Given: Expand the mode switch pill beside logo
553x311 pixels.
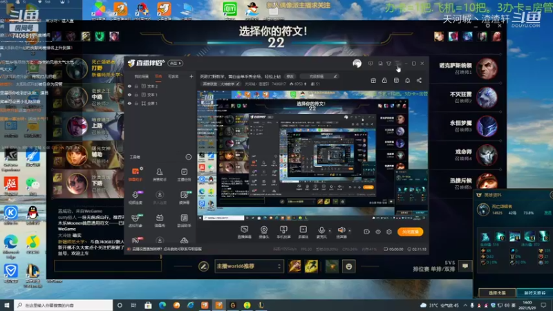Looking at the screenshot, I should [x=176, y=63].
